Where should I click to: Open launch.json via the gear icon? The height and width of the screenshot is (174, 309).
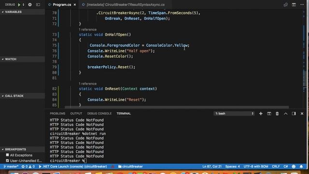click(30, 4)
